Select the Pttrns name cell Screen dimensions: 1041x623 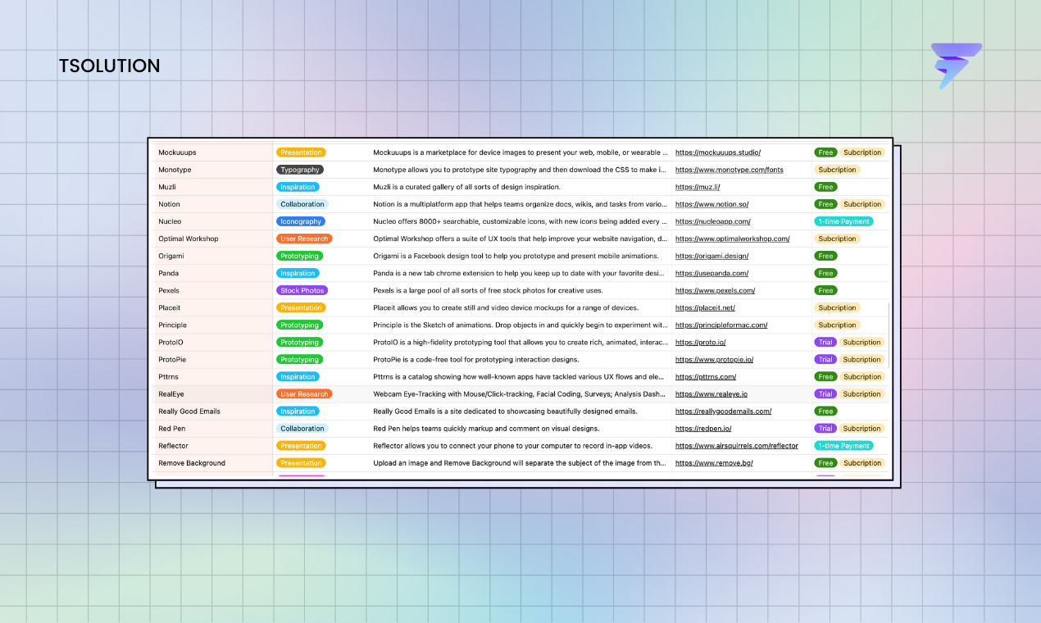pyautogui.click(x=214, y=376)
